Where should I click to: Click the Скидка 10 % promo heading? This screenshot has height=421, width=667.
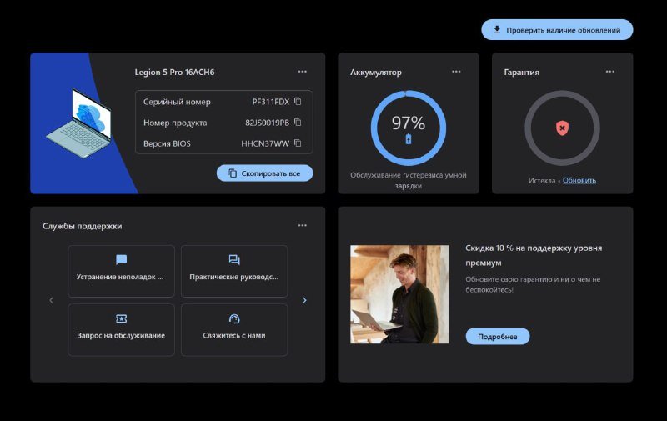click(534, 255)
